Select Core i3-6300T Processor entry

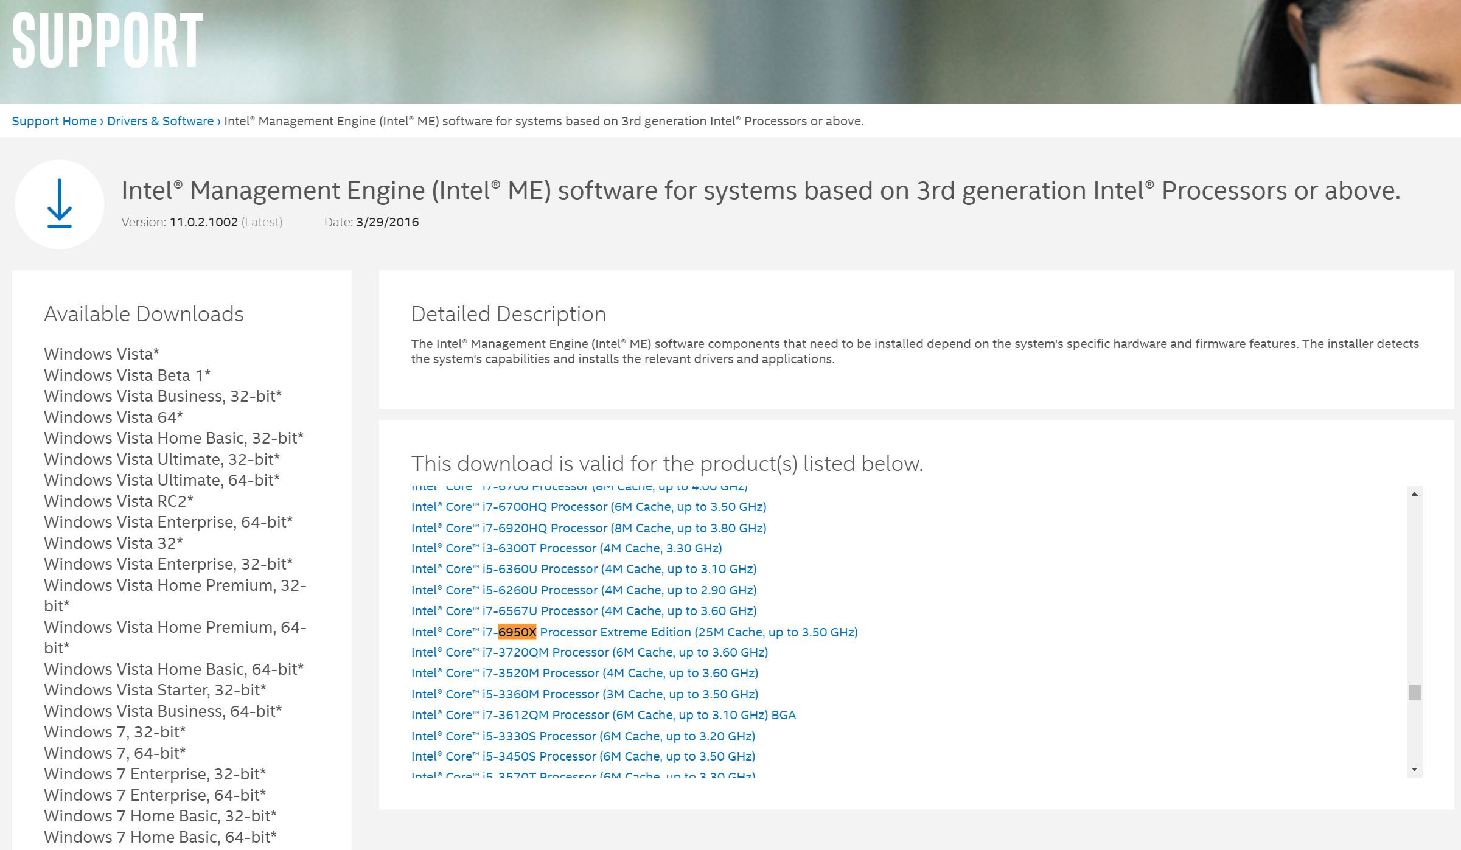566,548
